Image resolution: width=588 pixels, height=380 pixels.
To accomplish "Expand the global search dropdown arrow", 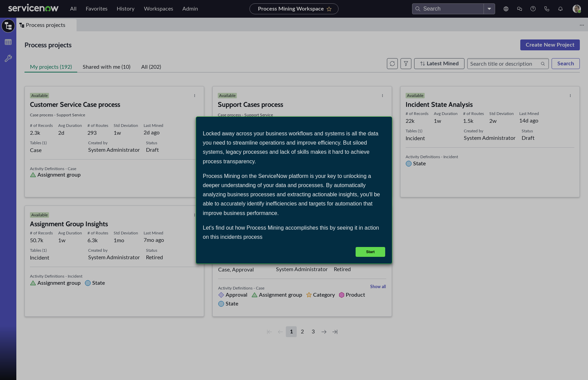I will tap(489, 9).
